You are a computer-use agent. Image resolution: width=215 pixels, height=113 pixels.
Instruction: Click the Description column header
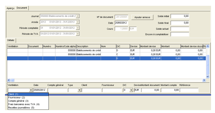88,46
